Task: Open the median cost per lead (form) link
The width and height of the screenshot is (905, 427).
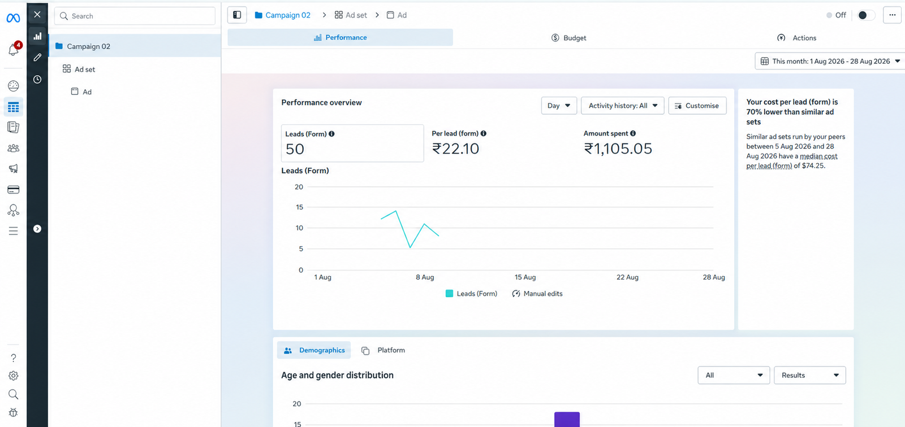Action: point(792,161)
